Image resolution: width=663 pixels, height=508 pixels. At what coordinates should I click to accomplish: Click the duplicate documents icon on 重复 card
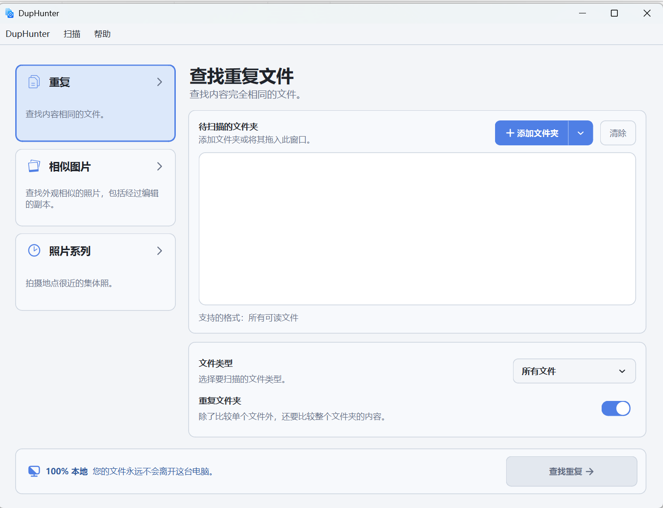click(x=34, y=82)
